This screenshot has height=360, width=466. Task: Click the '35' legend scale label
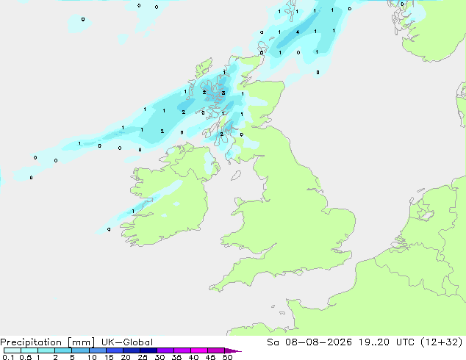(x=176, y=357)
